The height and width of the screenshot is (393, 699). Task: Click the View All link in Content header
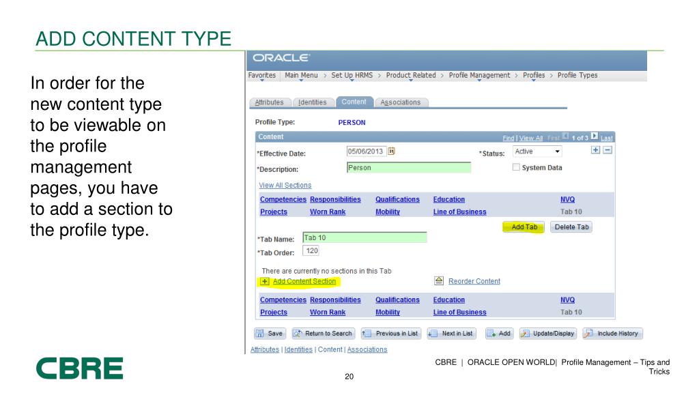point(531,138)
